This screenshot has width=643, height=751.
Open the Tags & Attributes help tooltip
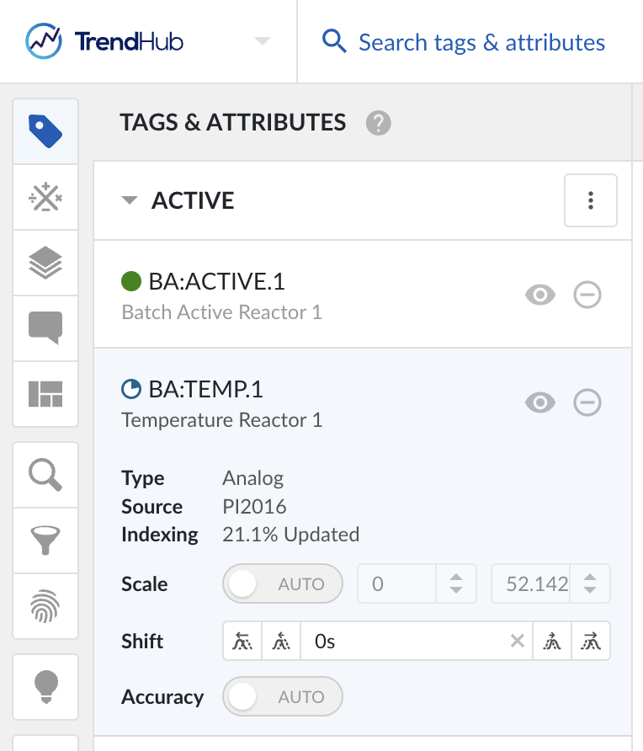pyautogui.click(x=379, y=123)
